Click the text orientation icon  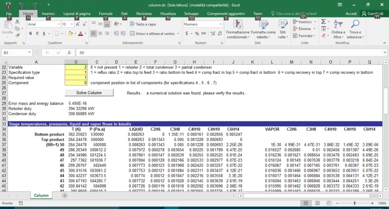pyautogui.click(x=116, y=24)
